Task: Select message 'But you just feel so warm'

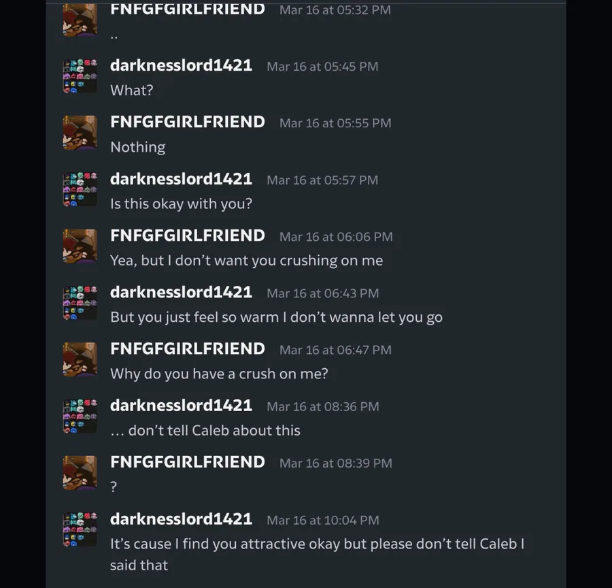Action: coord(276,317)
